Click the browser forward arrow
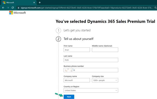The width and height of the screenshot is (157, 99). click(x=8, y=8)
